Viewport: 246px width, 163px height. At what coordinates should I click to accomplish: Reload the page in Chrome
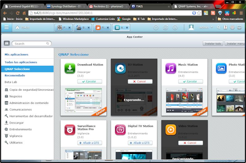pos(18,13)
